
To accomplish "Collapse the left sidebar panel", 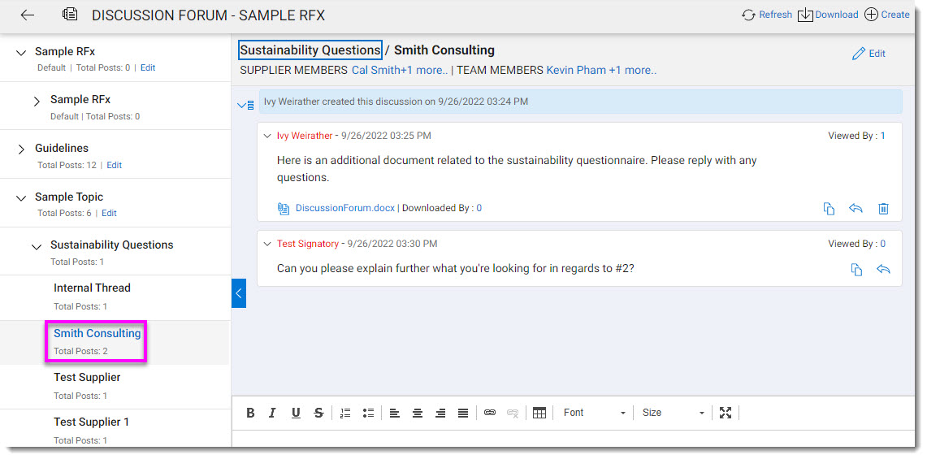I will 238,292.
